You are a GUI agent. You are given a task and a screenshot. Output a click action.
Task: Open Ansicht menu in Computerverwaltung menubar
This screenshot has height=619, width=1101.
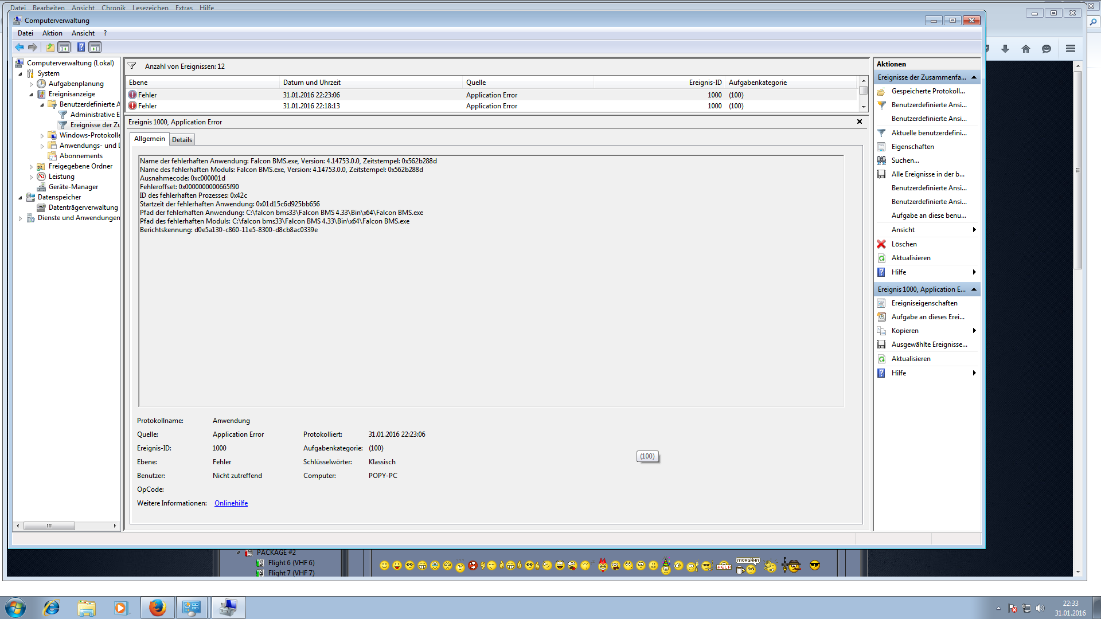coord(83,33)
